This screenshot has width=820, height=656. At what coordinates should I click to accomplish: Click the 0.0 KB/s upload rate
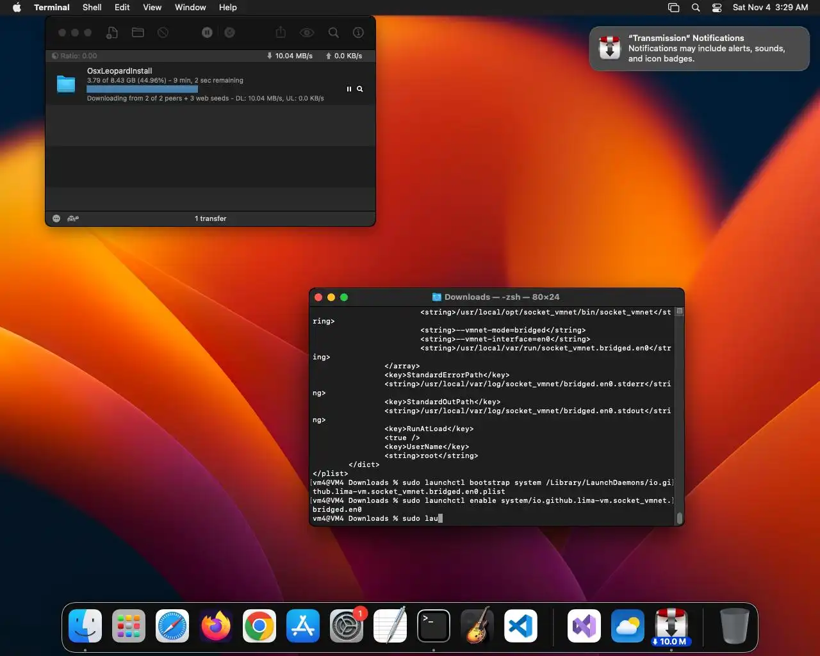(344, 56)
